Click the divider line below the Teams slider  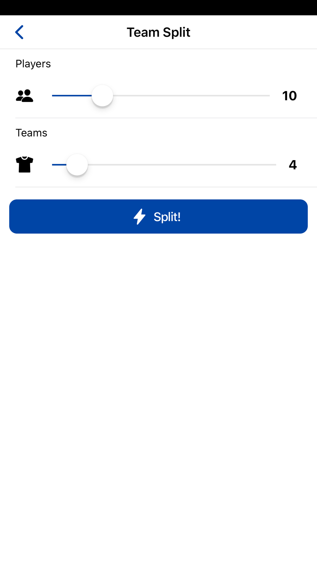point(166,187)
